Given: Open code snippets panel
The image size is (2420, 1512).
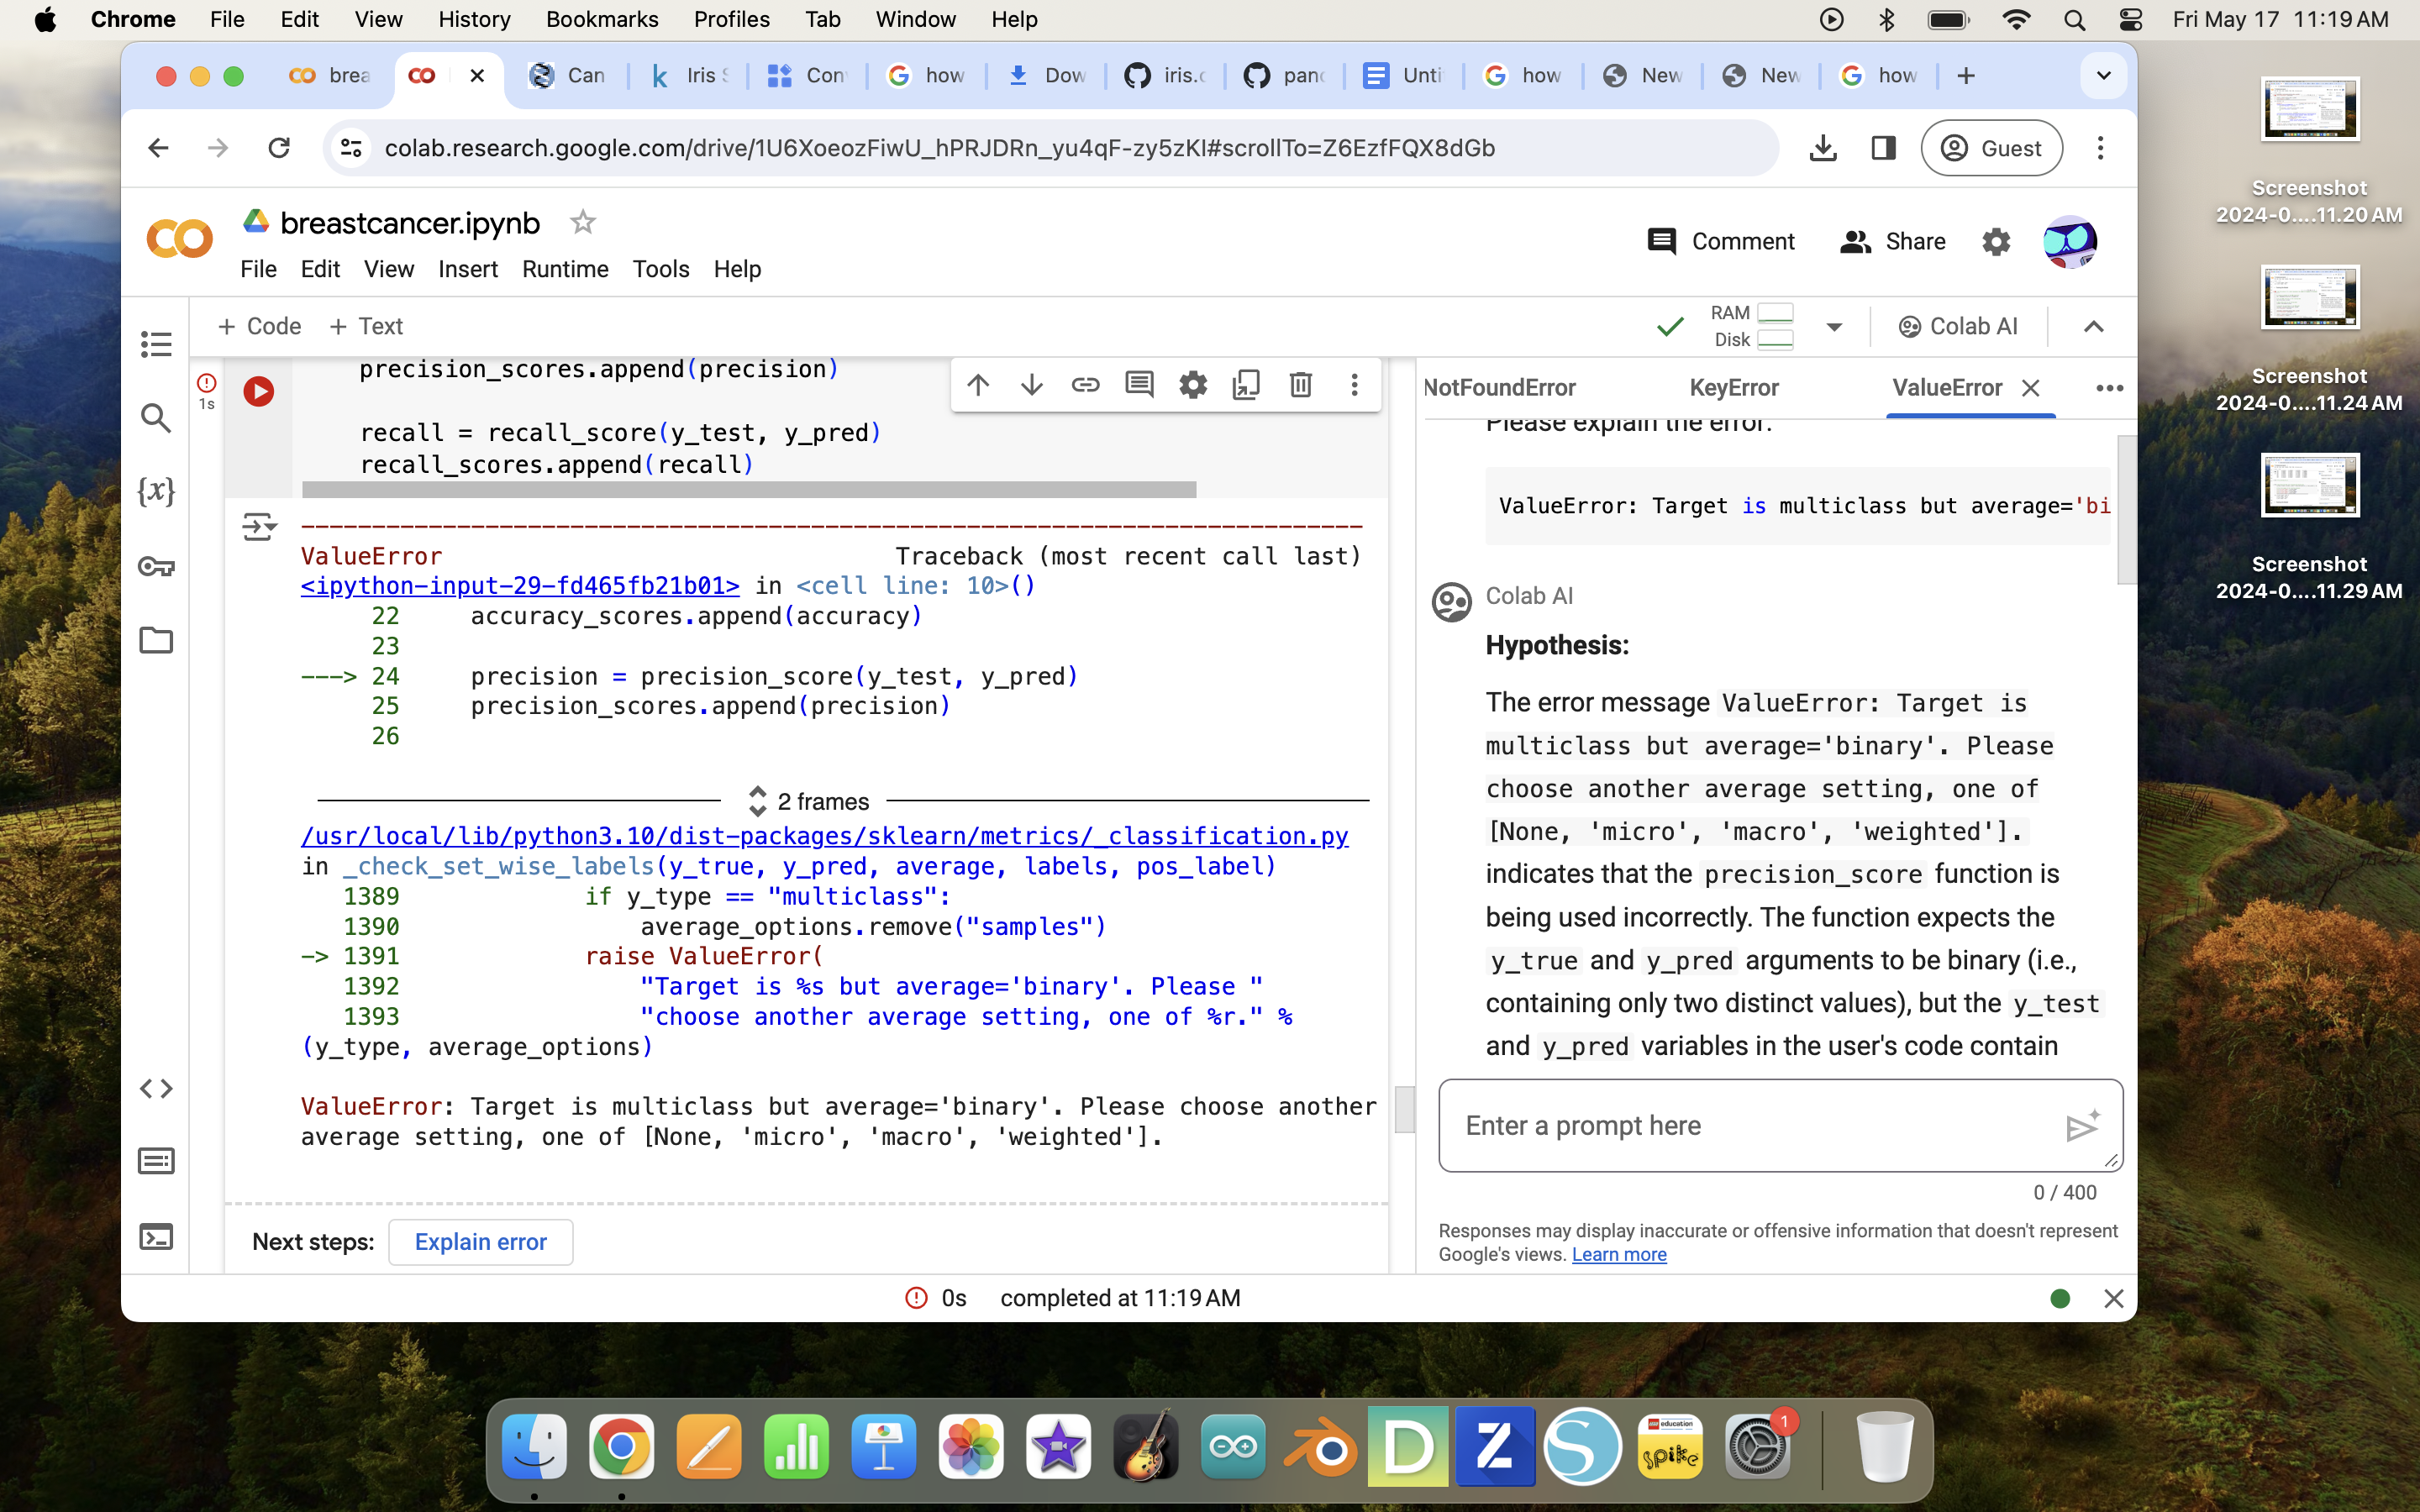Looking at the screenshot, I should tap(156, 1088).
